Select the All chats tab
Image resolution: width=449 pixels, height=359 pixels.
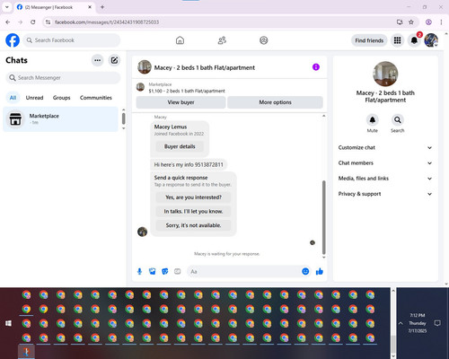(x=13, y=98)
